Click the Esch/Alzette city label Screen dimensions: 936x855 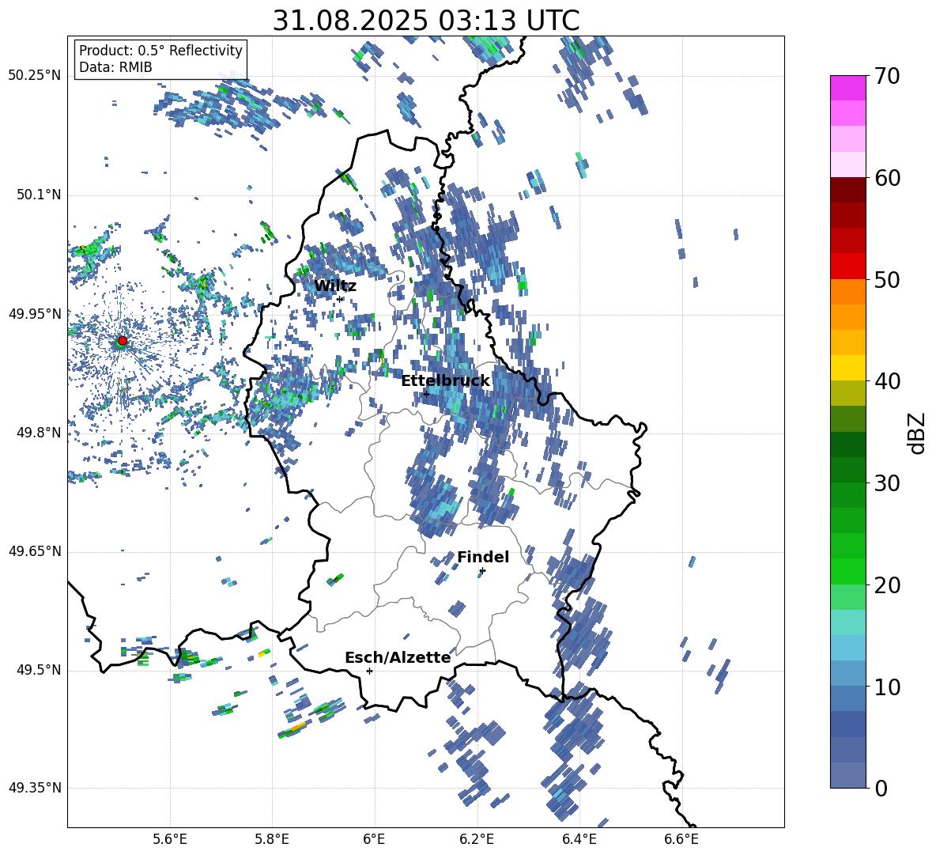point(398,657)
